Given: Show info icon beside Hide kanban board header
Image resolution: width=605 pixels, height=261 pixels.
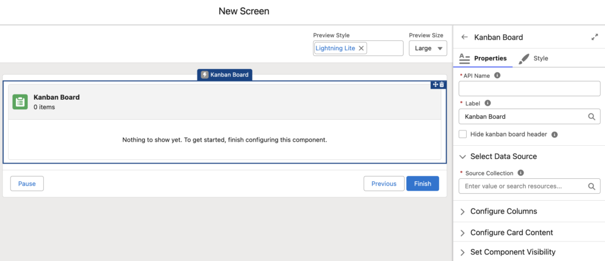Looking at the screenshot, I should 554,135.
